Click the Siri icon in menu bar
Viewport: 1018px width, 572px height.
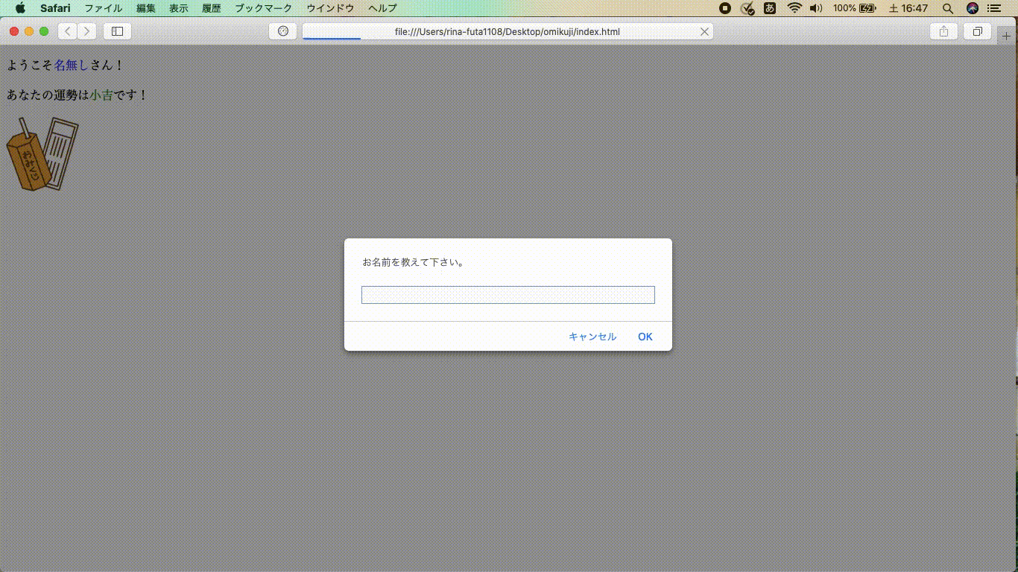click(x=973, y=8)
